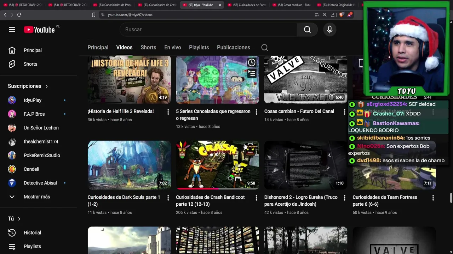Screen dimensions: 453x254
Task: Add 5 Series Canceladas to Watch Later
Action: coord(252,63)
